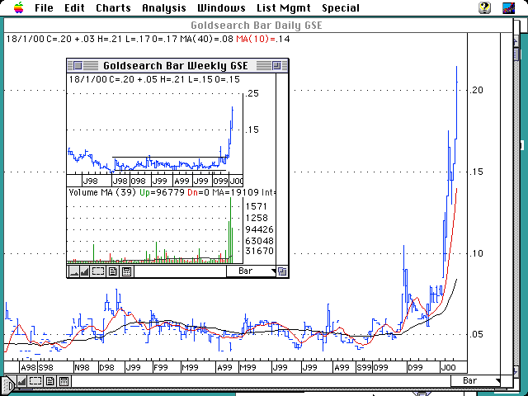Click the O98 date label on Weekly axis

pyautogui.click(x=138, y=181)
